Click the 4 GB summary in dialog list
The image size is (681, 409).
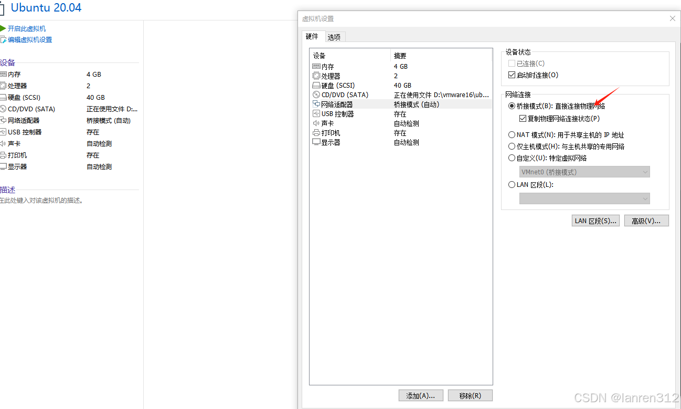pyautogui.click(x=401, y=67)
